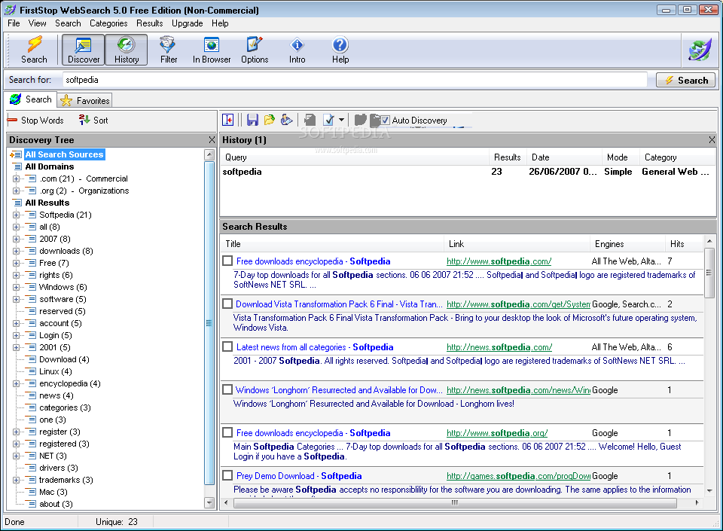Check the first Free downloads encyclopedia result
Image resolution: width=723 pixels, height=531 pixels.
click(227, 261)
